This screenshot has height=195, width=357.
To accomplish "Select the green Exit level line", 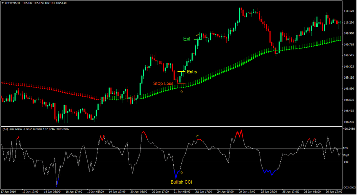I will 198,40.
